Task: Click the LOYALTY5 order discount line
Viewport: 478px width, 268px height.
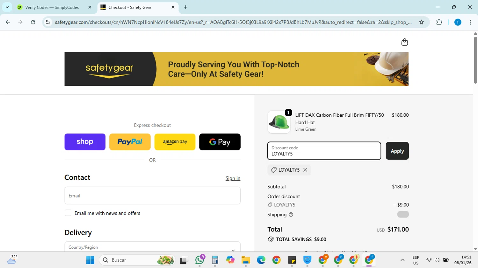Action: (x=338, y=205)
